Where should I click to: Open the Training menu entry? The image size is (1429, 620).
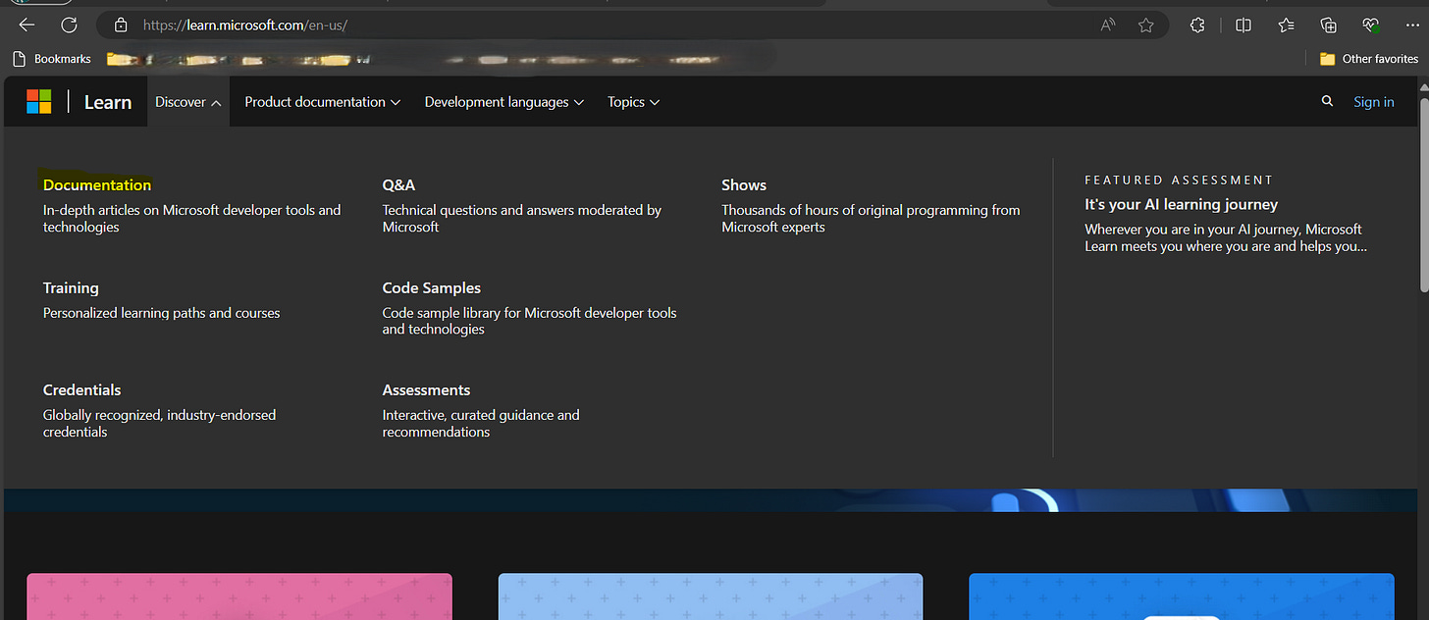71,287
